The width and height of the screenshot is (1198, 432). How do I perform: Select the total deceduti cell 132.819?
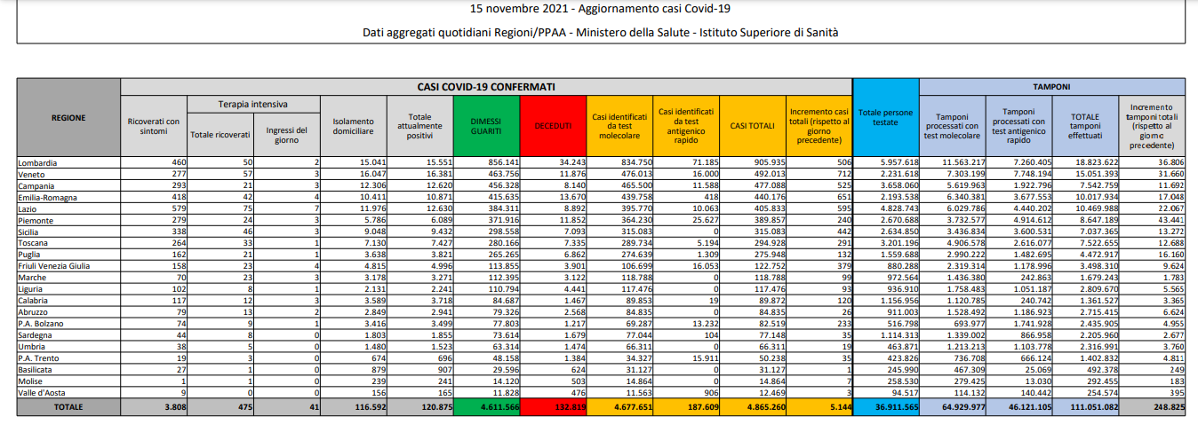[x=551, y=406]
